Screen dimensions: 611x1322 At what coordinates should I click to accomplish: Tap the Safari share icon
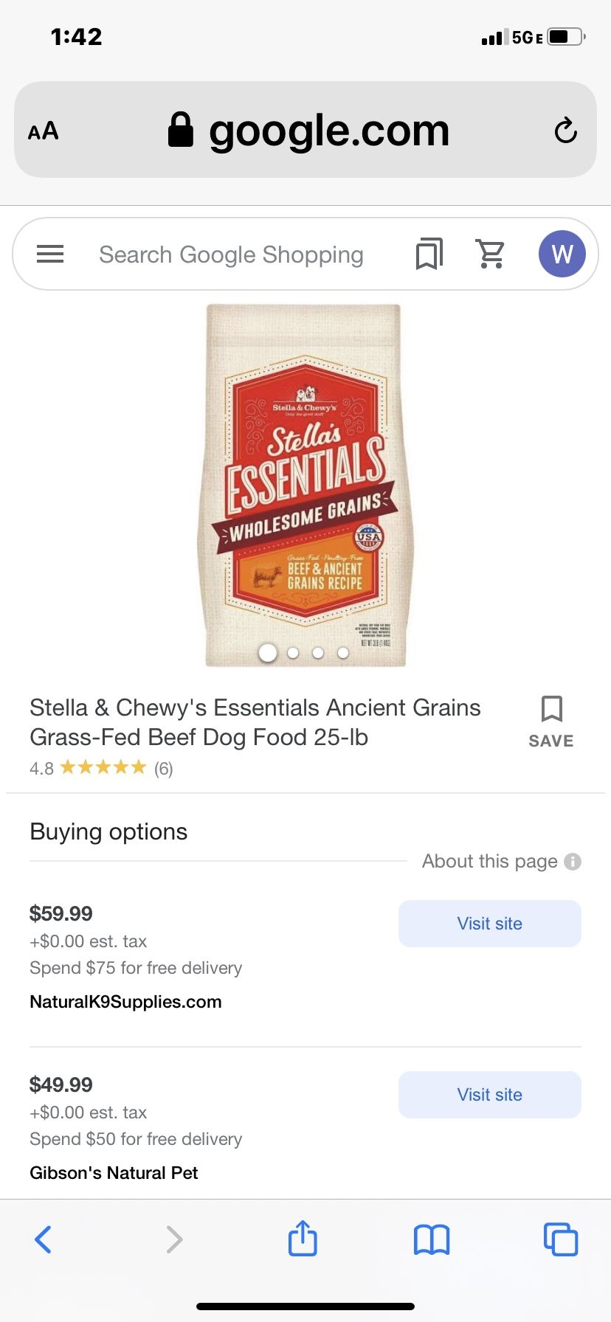303,1239
